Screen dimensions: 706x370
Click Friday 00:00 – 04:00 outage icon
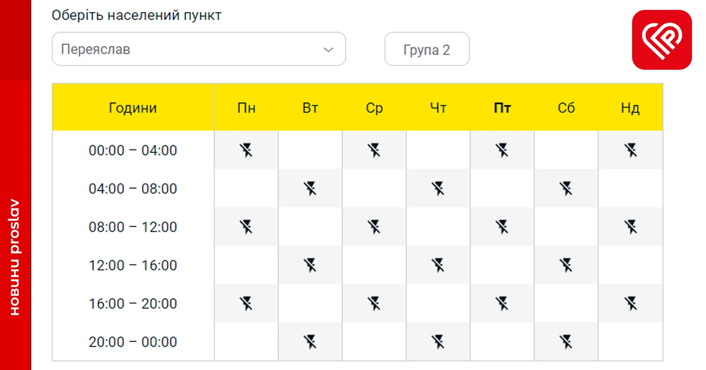click(502, 150)
